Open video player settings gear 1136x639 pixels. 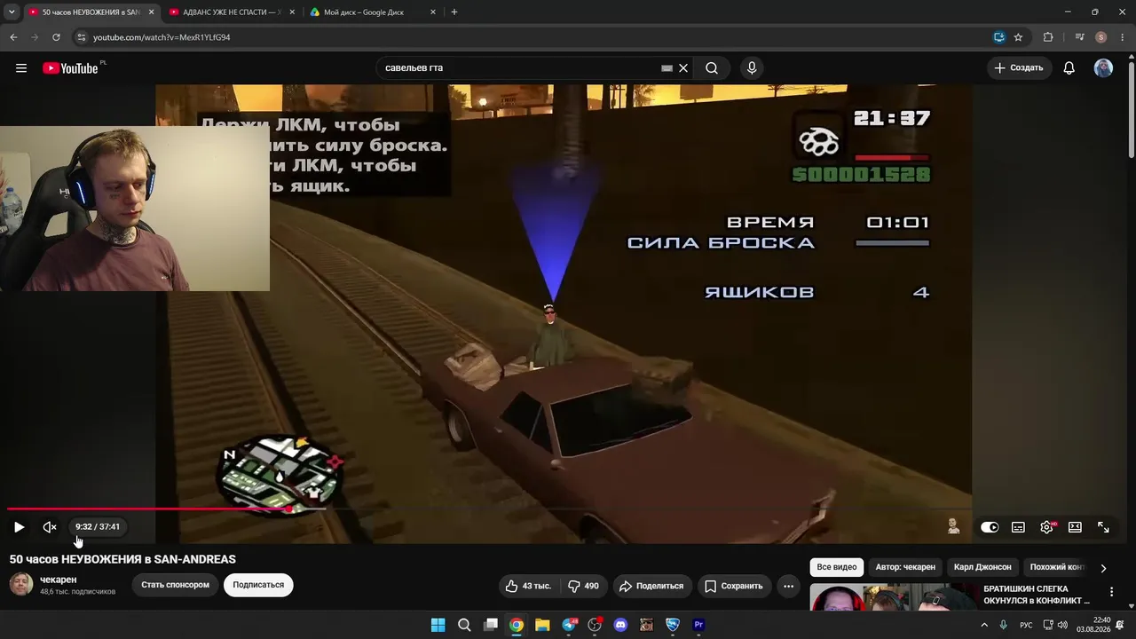pyautogui.click(x=1047, y=527)
